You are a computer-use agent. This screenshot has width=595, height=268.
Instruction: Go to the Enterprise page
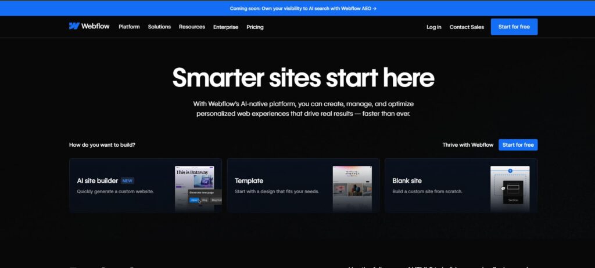[x=226, y=27]
